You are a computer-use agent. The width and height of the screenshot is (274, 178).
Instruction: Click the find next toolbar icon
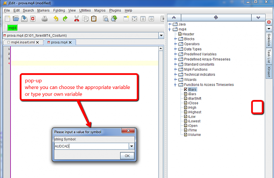click(x=114, y=18)
